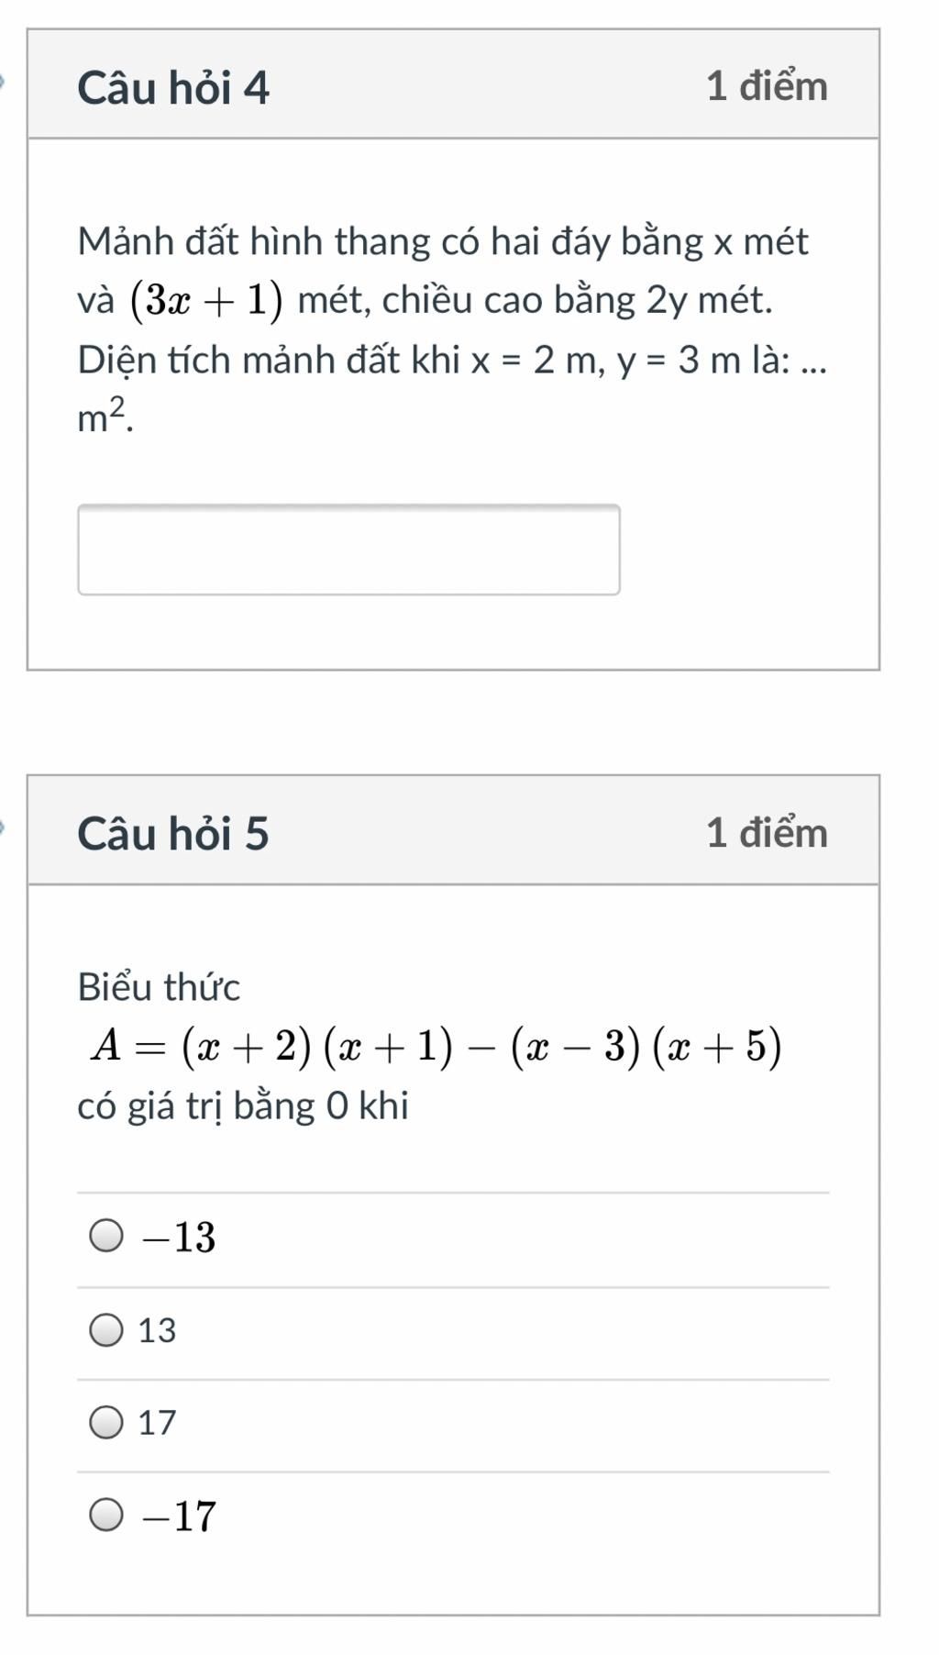Click the text Biểu thức
939x1655 pixels.
click(x=159, y=987)
